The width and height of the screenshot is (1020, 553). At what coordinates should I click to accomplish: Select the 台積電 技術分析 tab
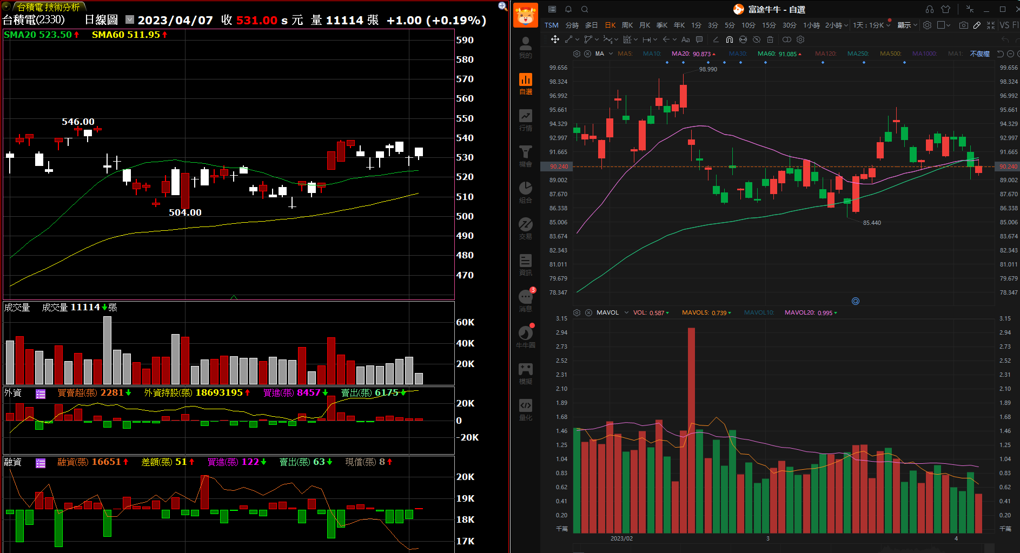coord(48,6)
